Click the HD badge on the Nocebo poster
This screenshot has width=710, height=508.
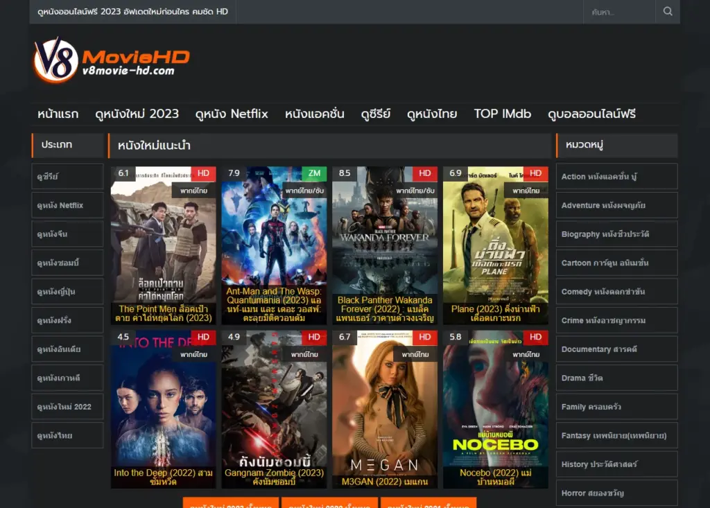[x=535, y=337]
